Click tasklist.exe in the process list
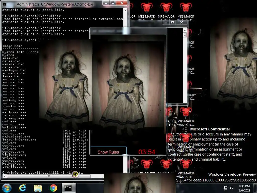257x193 pixels. point(14,167)
